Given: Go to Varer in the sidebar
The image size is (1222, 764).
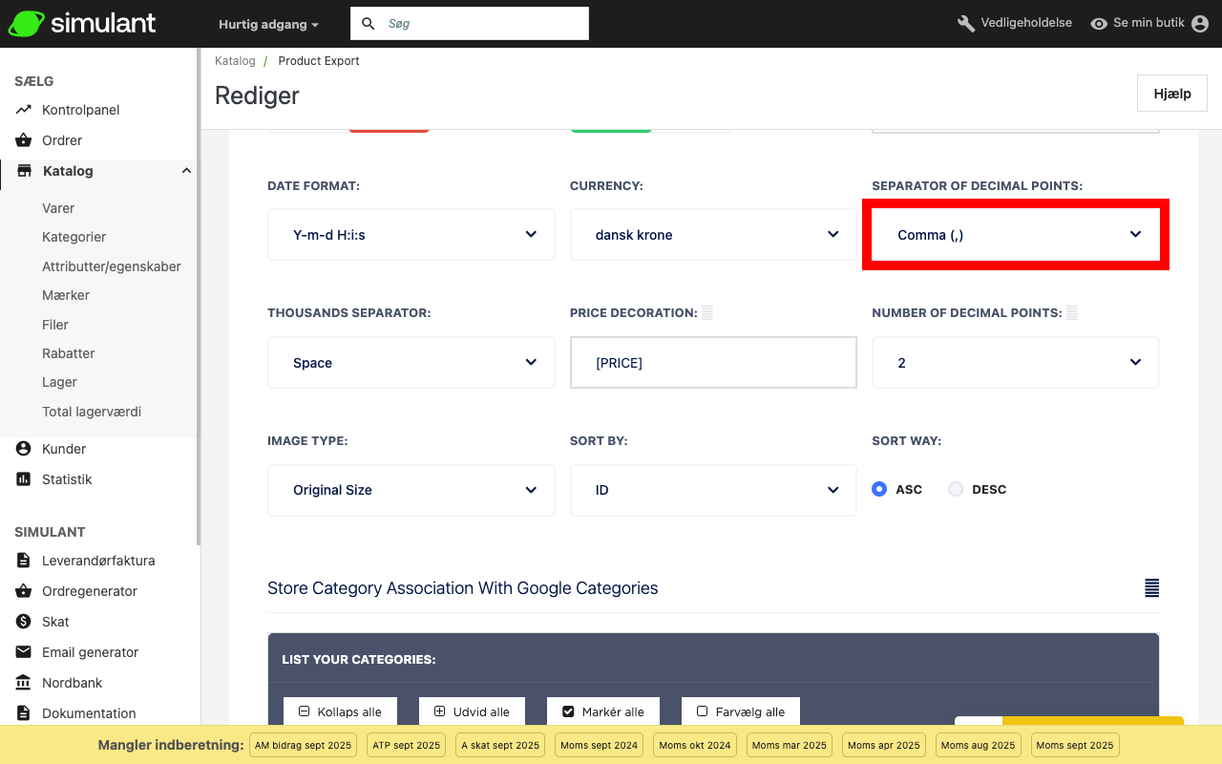Looking at the screenshot, I should (x=58, y=208).
